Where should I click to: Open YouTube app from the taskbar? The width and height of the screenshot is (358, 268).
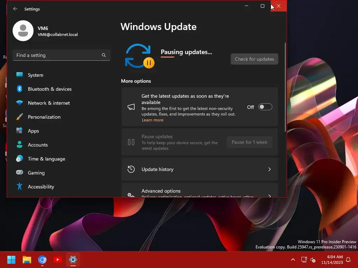[x=58, y=260]
